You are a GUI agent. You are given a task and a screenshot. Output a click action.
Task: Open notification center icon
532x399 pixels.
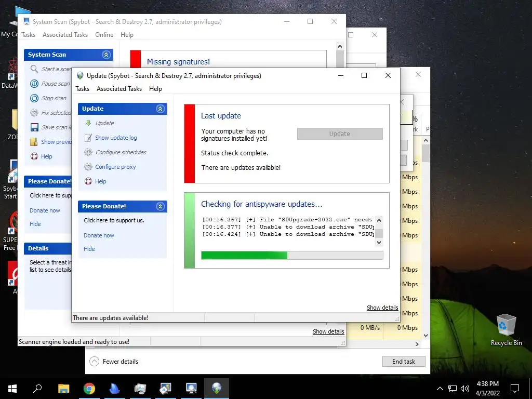coord(515,389)
